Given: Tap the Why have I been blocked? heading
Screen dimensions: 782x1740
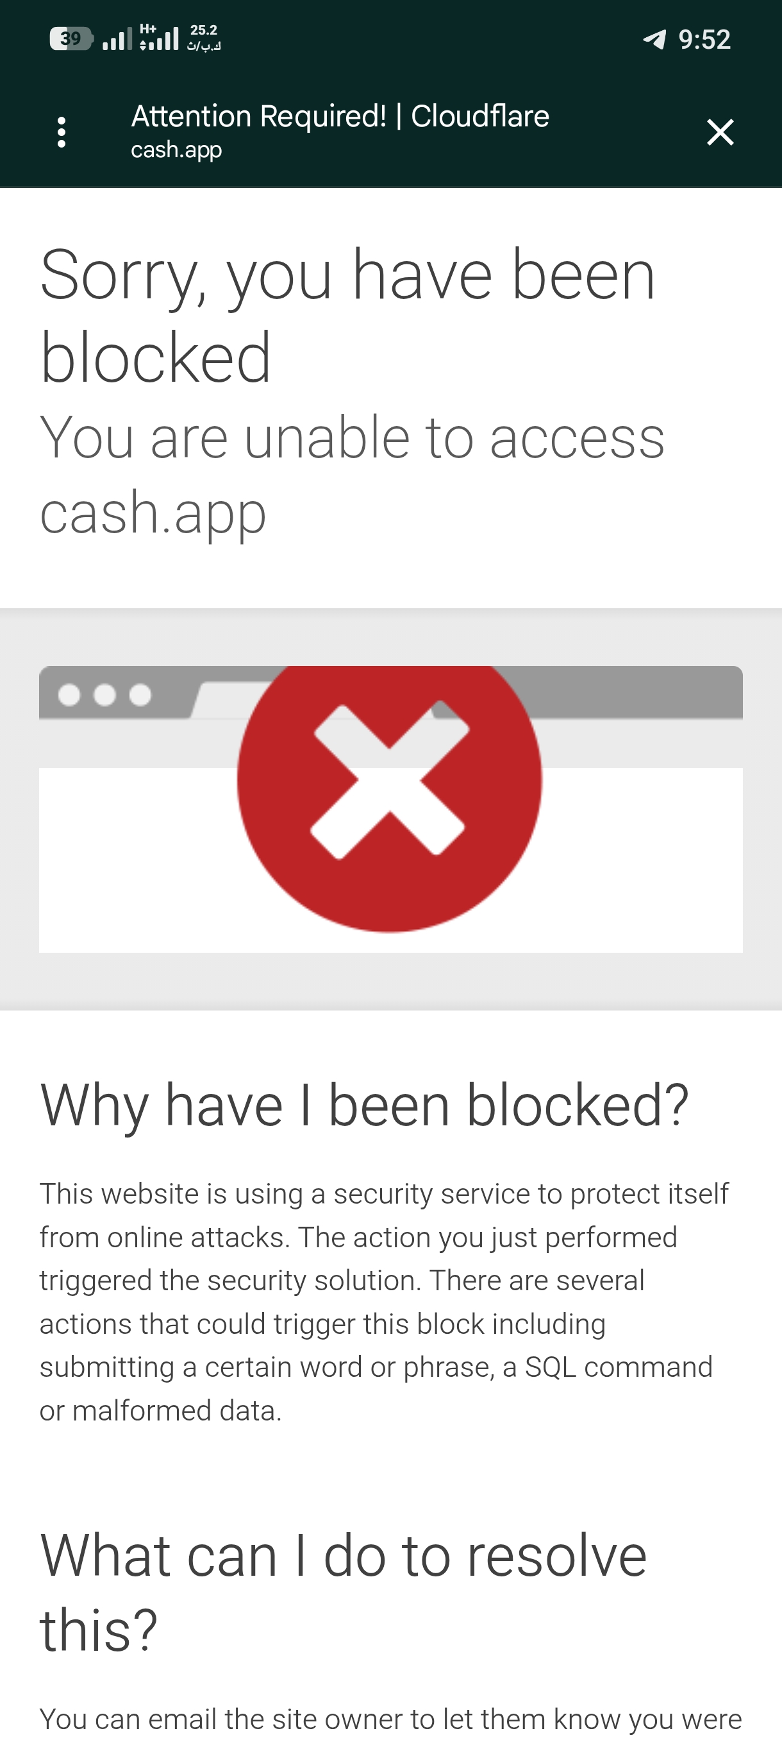Looking at the screenshot, I should (x=364, y=1105).
